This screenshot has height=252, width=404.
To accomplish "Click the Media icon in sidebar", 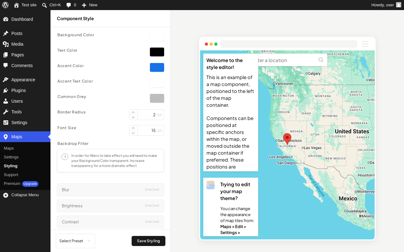I will (6, 44).
